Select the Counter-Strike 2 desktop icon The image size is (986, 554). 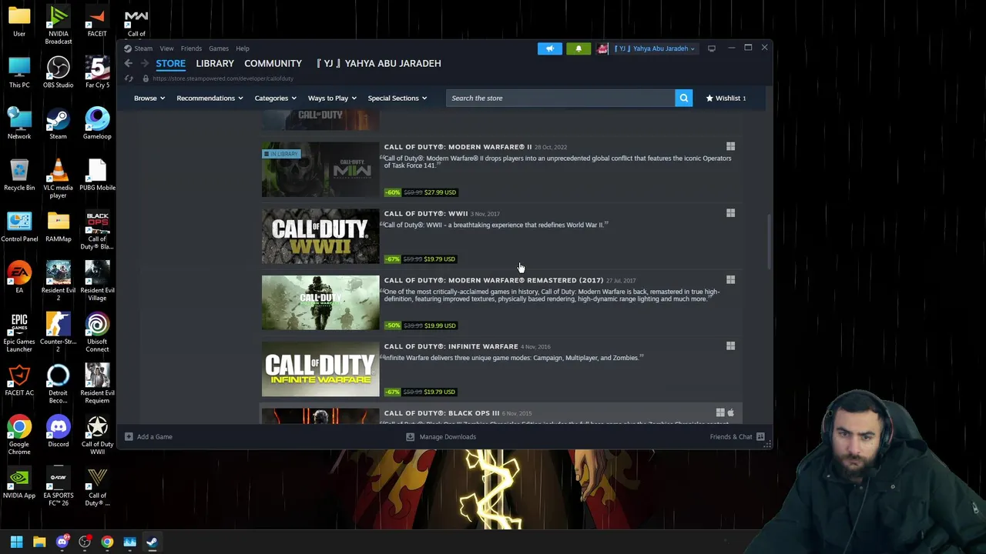[x=58, y=332]
